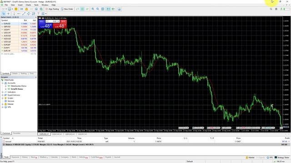291x163 pixels.
Task: Sort by the Symbol column header in Trade tab
Action: [x=6, y=138]
